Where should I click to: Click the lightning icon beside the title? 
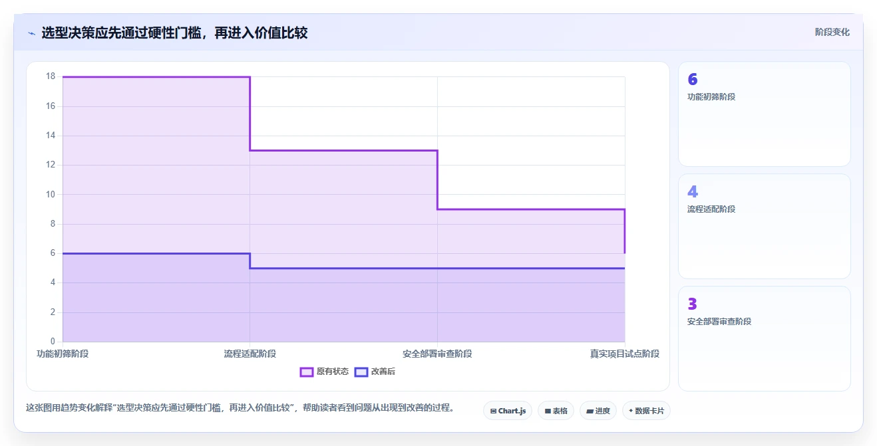31,33
